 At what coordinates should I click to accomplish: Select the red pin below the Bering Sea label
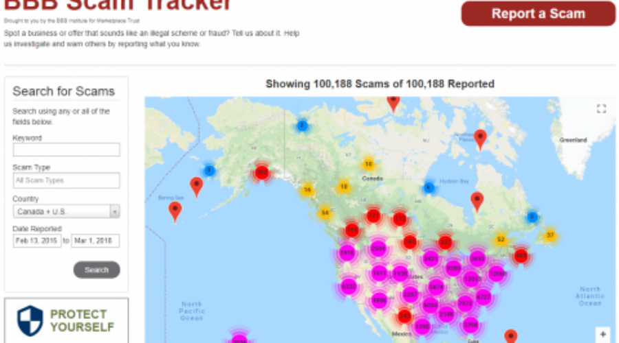(x=175, y=211)
